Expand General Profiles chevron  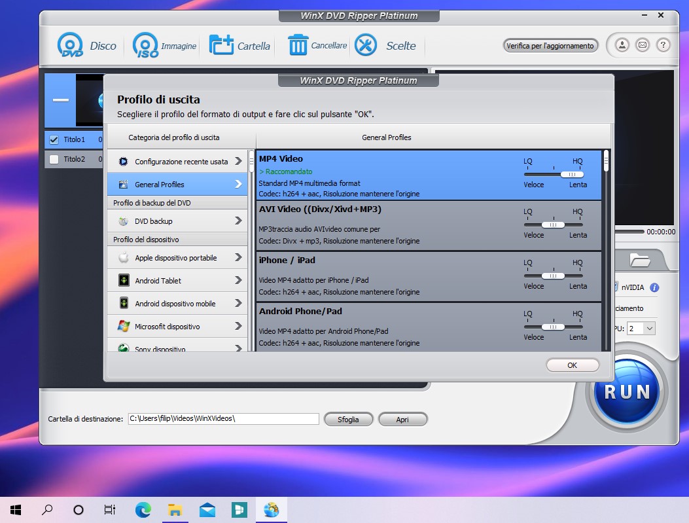(x=238, y=184)
